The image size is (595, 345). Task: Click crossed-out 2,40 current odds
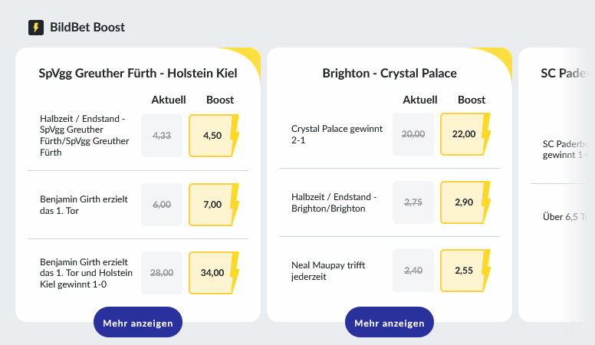click(x=413, y=271)
